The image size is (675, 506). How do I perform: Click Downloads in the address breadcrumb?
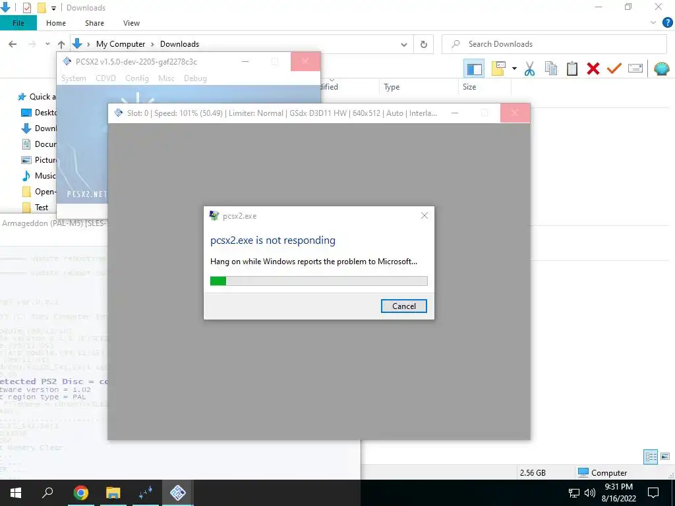(179, 44)
